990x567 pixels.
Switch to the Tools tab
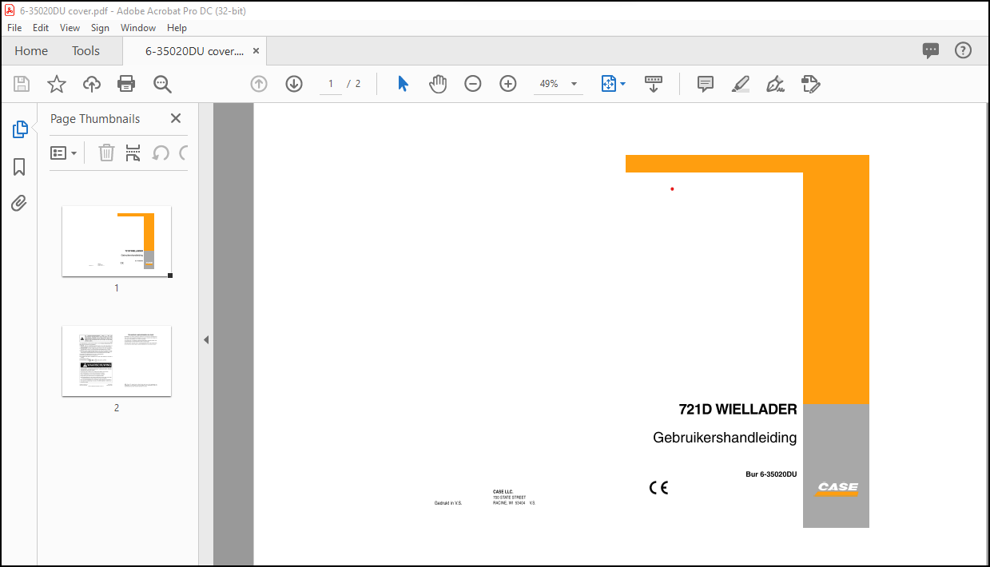[x=85, y=50]
